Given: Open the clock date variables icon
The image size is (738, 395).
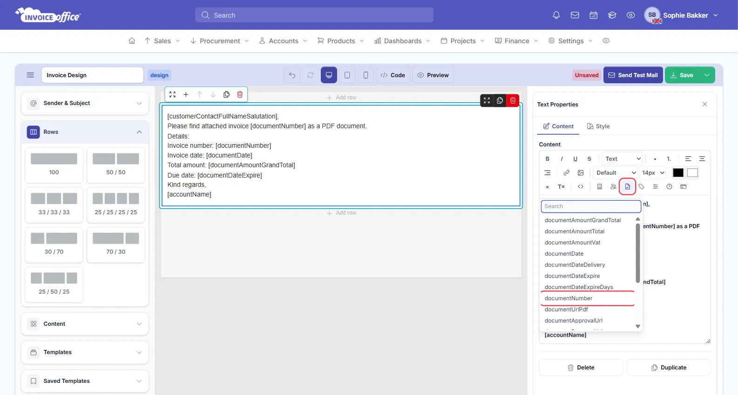Looking at the screenshot, I should click(669, 187).
